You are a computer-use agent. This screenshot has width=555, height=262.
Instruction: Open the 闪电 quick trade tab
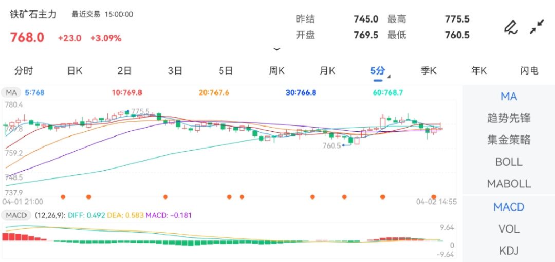[x=529, y=71]
